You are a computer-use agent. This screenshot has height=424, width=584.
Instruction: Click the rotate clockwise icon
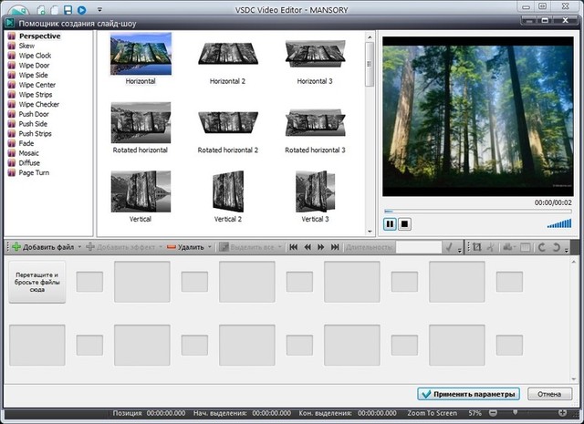point(541,247)
